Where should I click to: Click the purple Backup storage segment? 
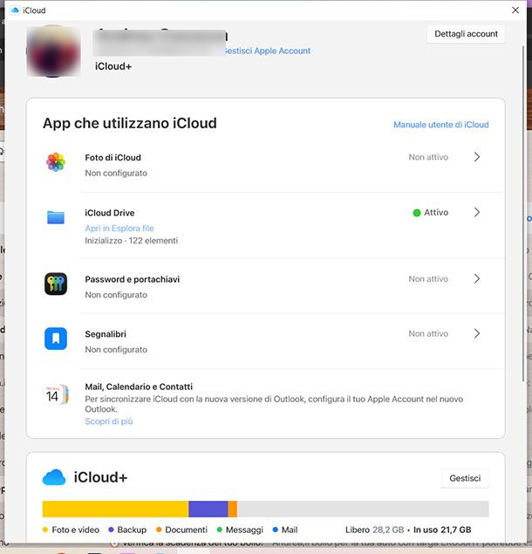(x=208, y=509)
